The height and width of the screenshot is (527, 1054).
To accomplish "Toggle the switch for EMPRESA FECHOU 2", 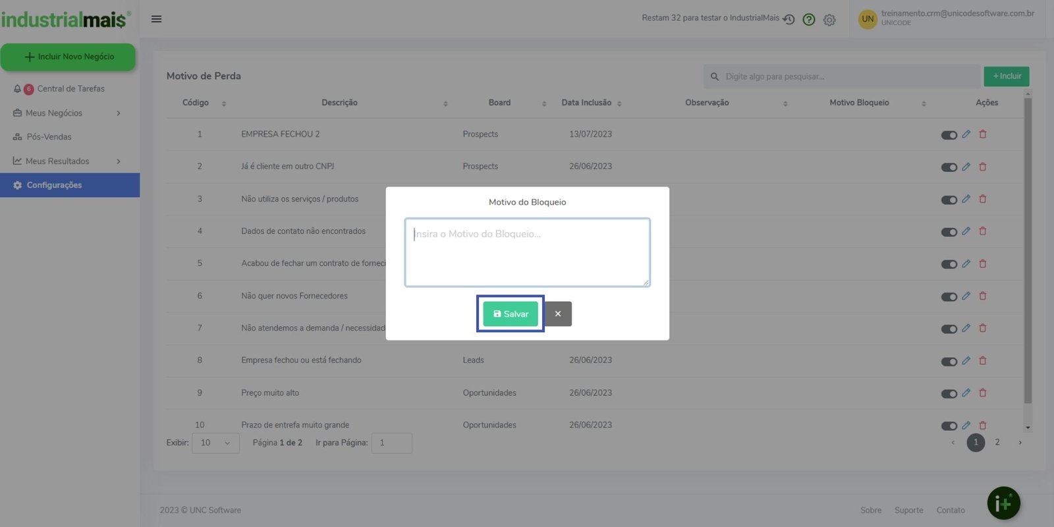I will point(949,135).
